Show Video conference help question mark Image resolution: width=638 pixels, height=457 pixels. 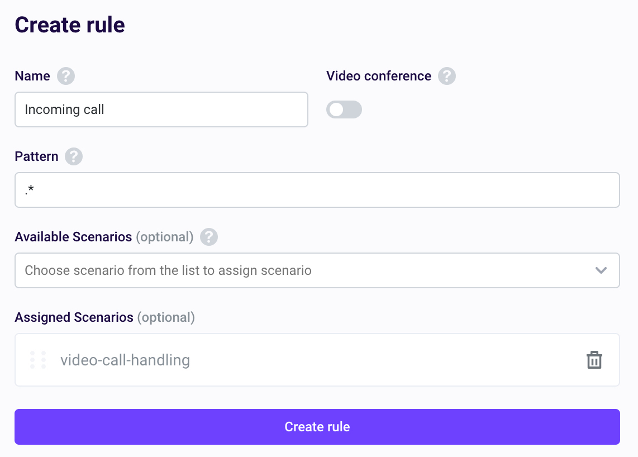447,76
